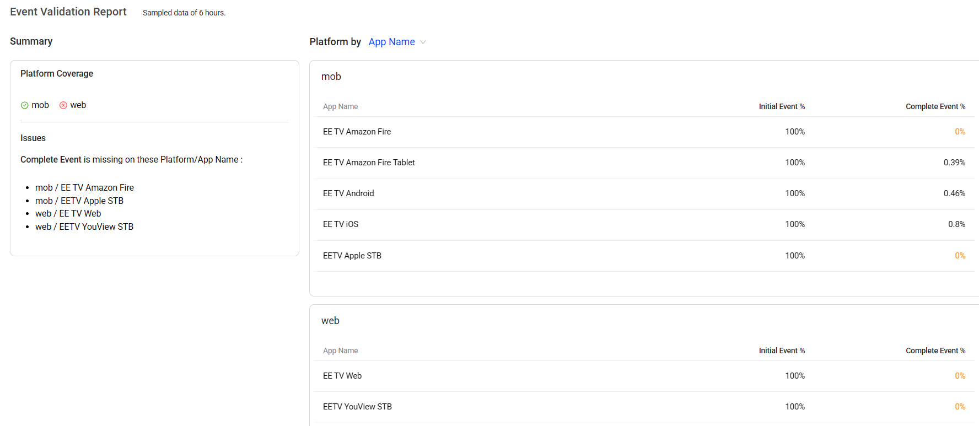Click the green check icon beside mob

[24, 105]
